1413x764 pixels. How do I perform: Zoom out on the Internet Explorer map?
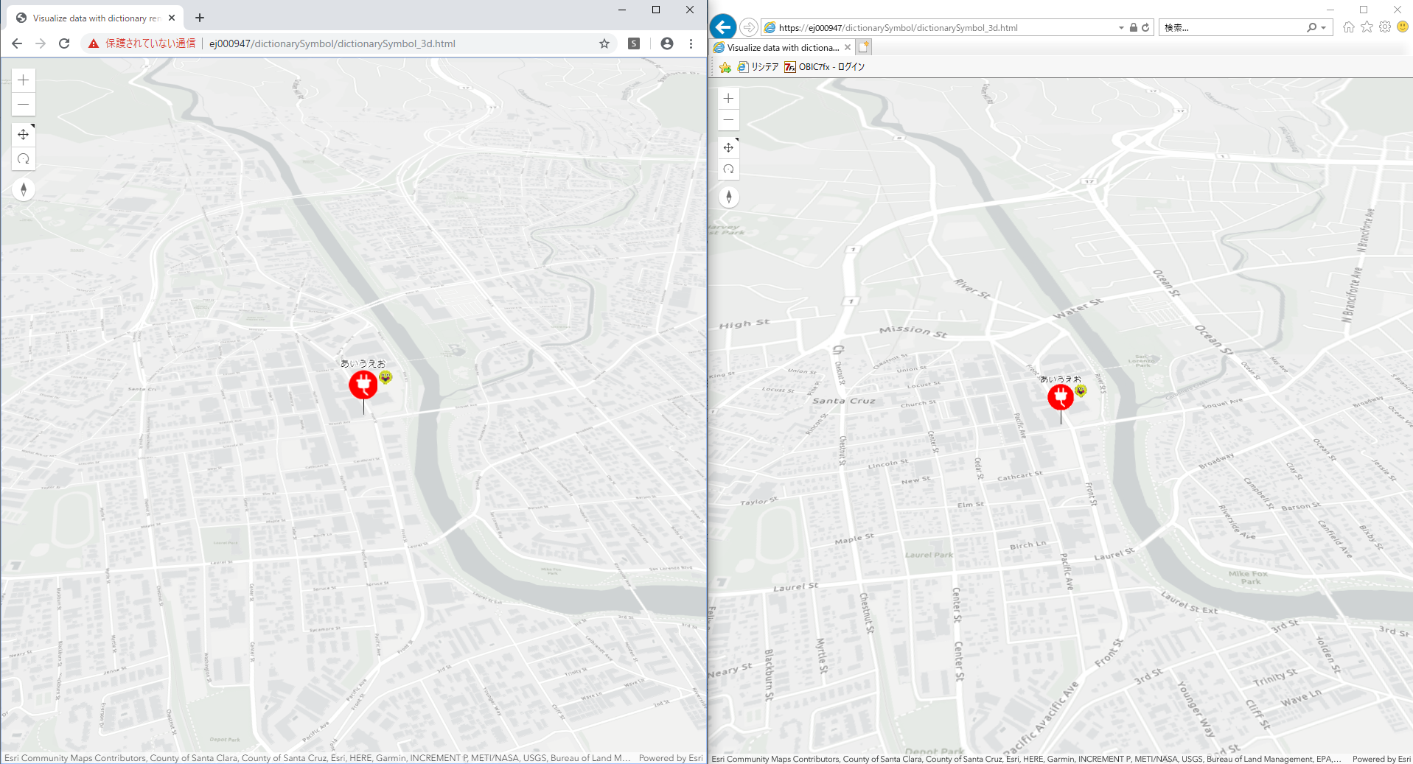(729, 120)
